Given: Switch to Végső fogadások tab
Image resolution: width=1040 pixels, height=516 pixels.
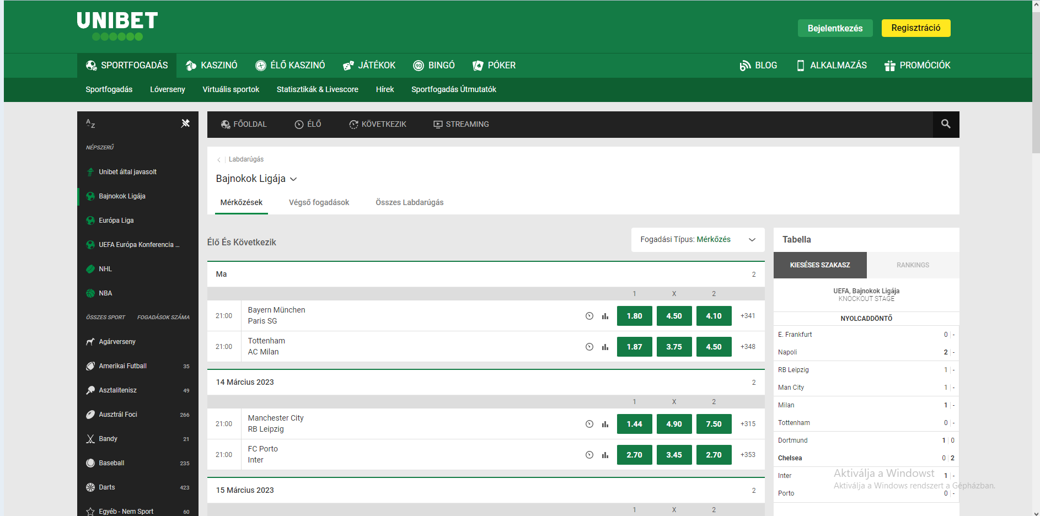Looking at the screenshot, I should (x=319, y=202).
